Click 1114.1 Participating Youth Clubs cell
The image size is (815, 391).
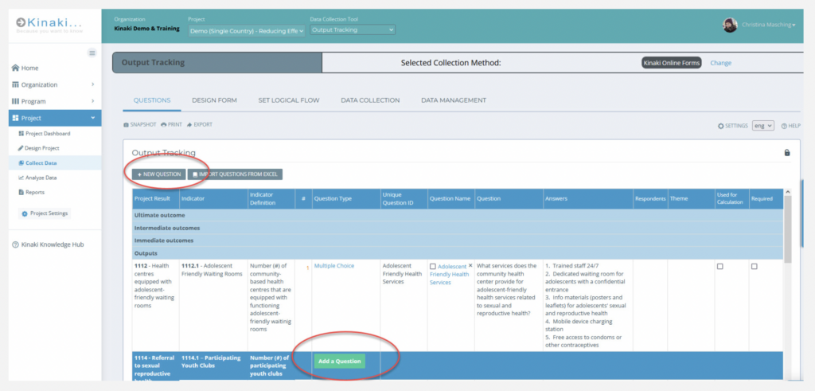213,366
